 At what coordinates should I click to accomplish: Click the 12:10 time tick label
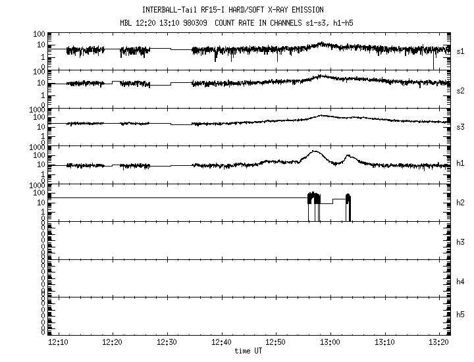click(x=58, y=343)
